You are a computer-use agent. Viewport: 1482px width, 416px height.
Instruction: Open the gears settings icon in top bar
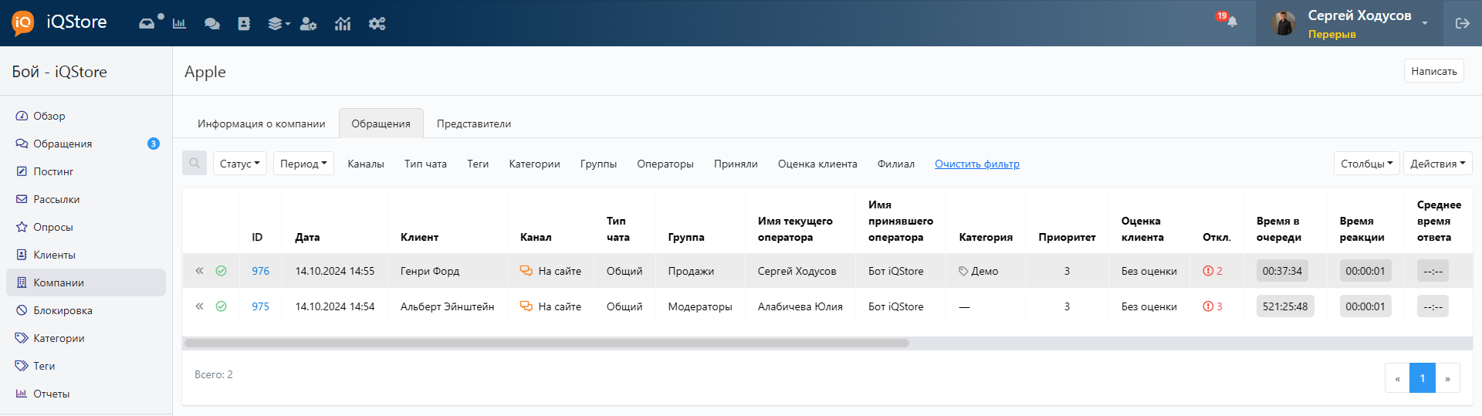coord(377,24)
